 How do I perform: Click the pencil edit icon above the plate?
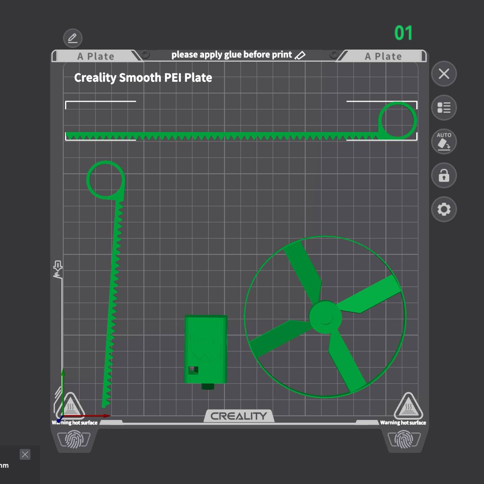click(73, 38)
